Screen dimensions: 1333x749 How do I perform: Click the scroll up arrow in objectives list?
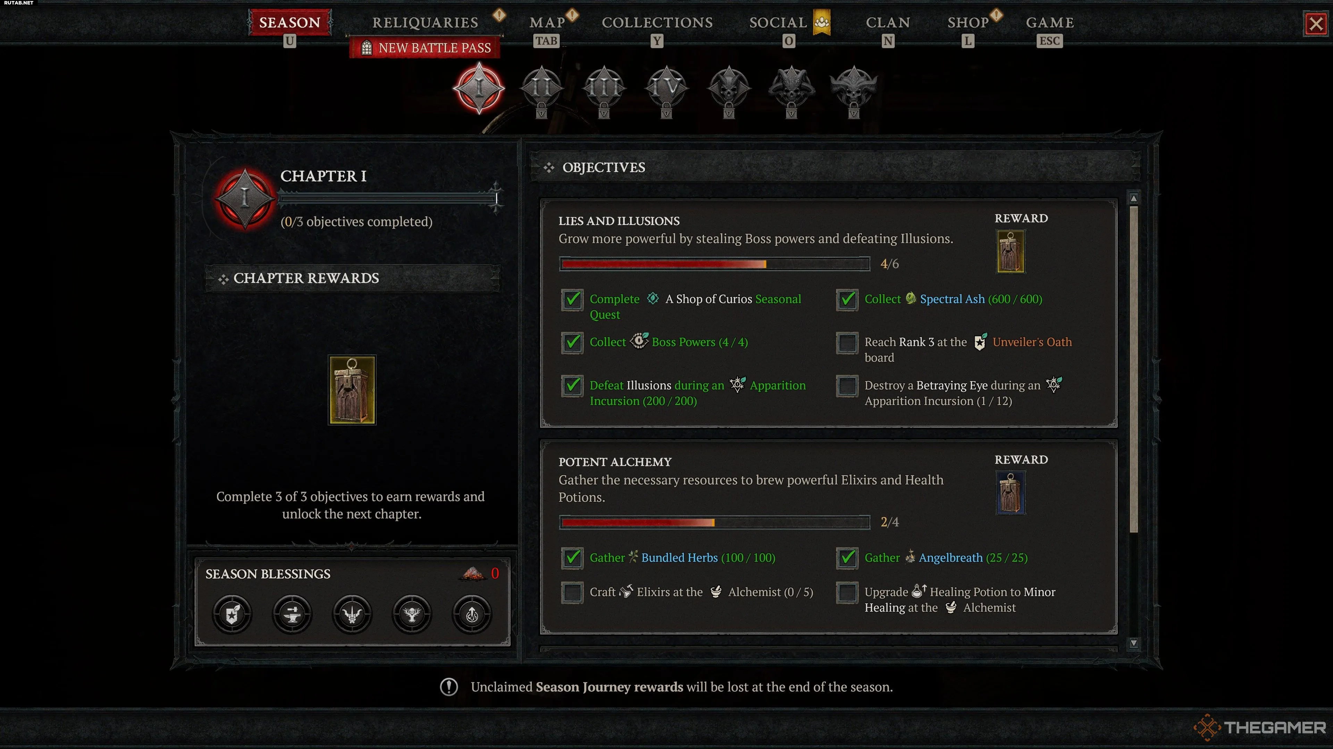pos(1133,198)
